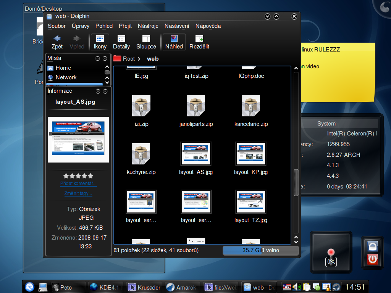Viewport: 391px width, 293px height.
Task: Click the Rozdělit split view button
Action: pos(199,42)
